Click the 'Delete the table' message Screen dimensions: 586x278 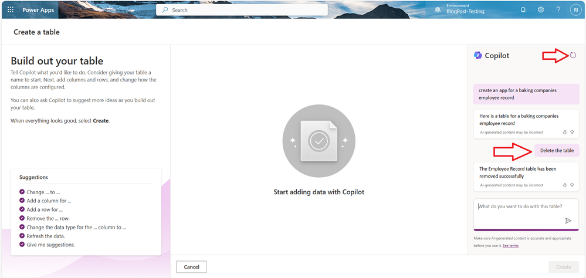point(557,150)
